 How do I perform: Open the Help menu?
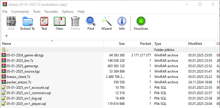81,12
